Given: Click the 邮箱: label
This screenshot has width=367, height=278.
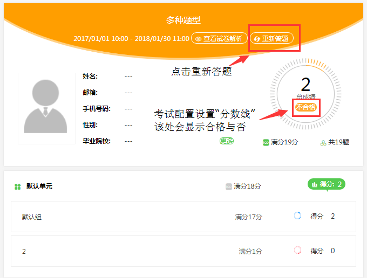Looking at the screenshot, I should 90,92.
